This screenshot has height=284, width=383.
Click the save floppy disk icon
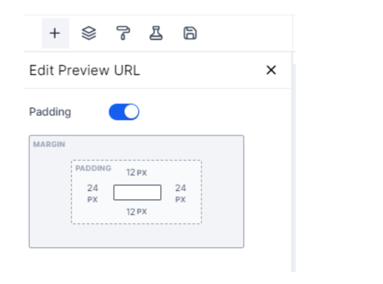tap(190, 33)
